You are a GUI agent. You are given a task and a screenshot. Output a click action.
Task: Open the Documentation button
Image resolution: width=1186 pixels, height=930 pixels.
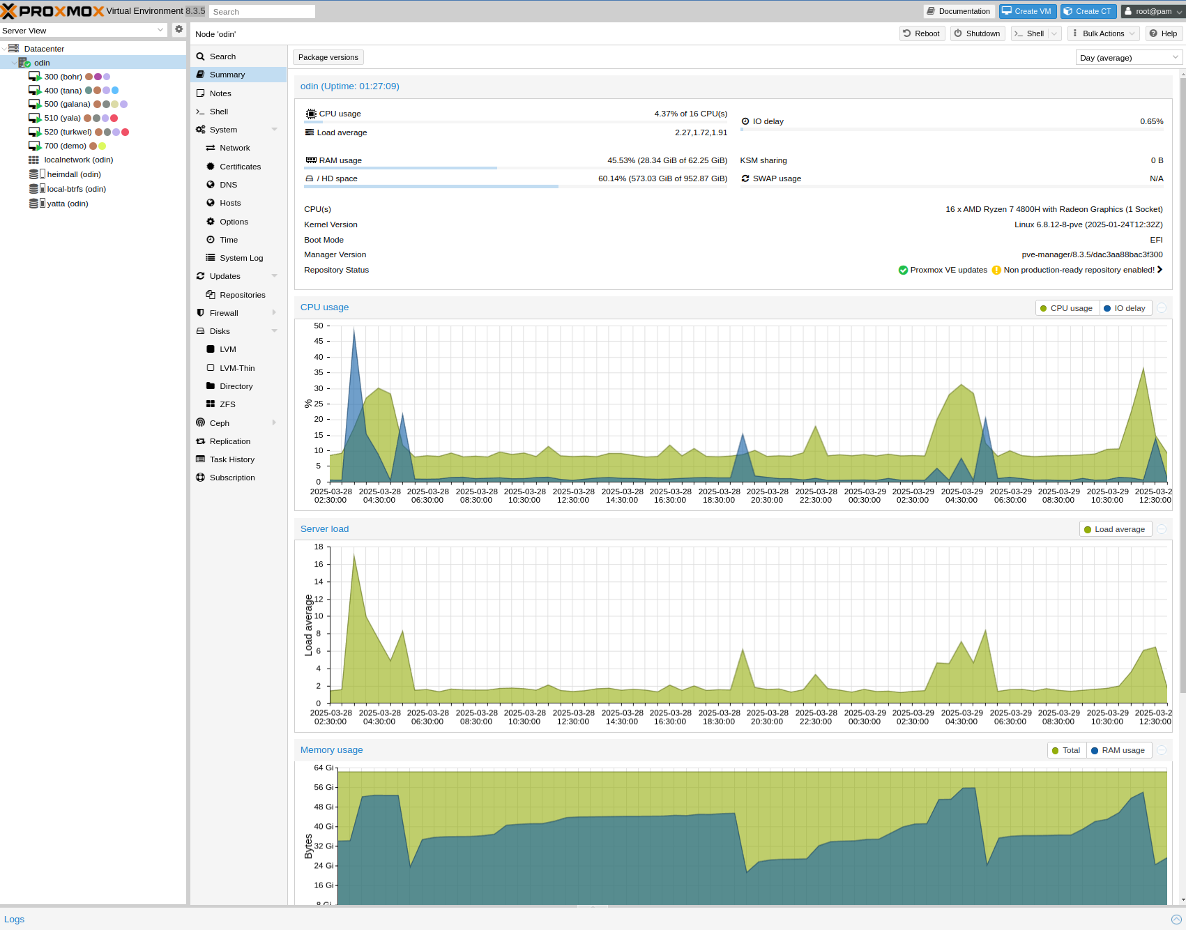pos(959,11)
